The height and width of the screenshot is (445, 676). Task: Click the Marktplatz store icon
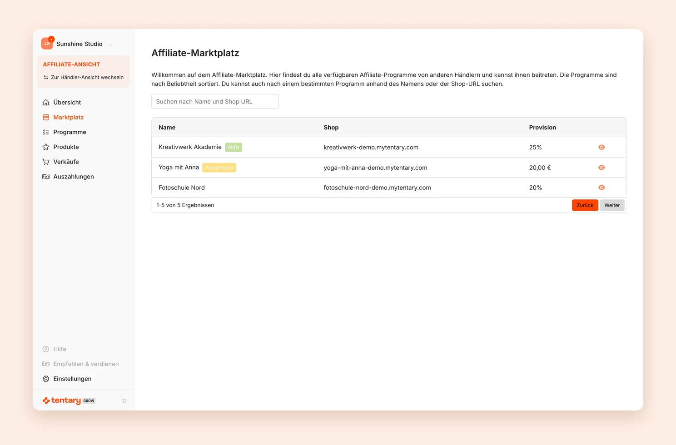pyautogui.click(x=46, y=117)
